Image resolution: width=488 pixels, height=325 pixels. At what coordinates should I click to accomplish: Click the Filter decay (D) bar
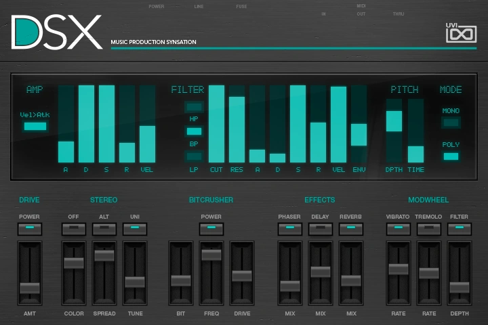277,124
